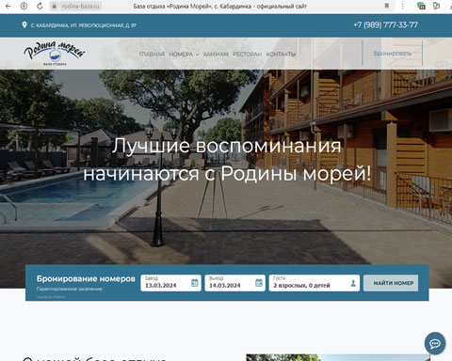Call the +7 (989) 777-33-77 phone link
Screen dimensions: 452x361
[385, 24]
